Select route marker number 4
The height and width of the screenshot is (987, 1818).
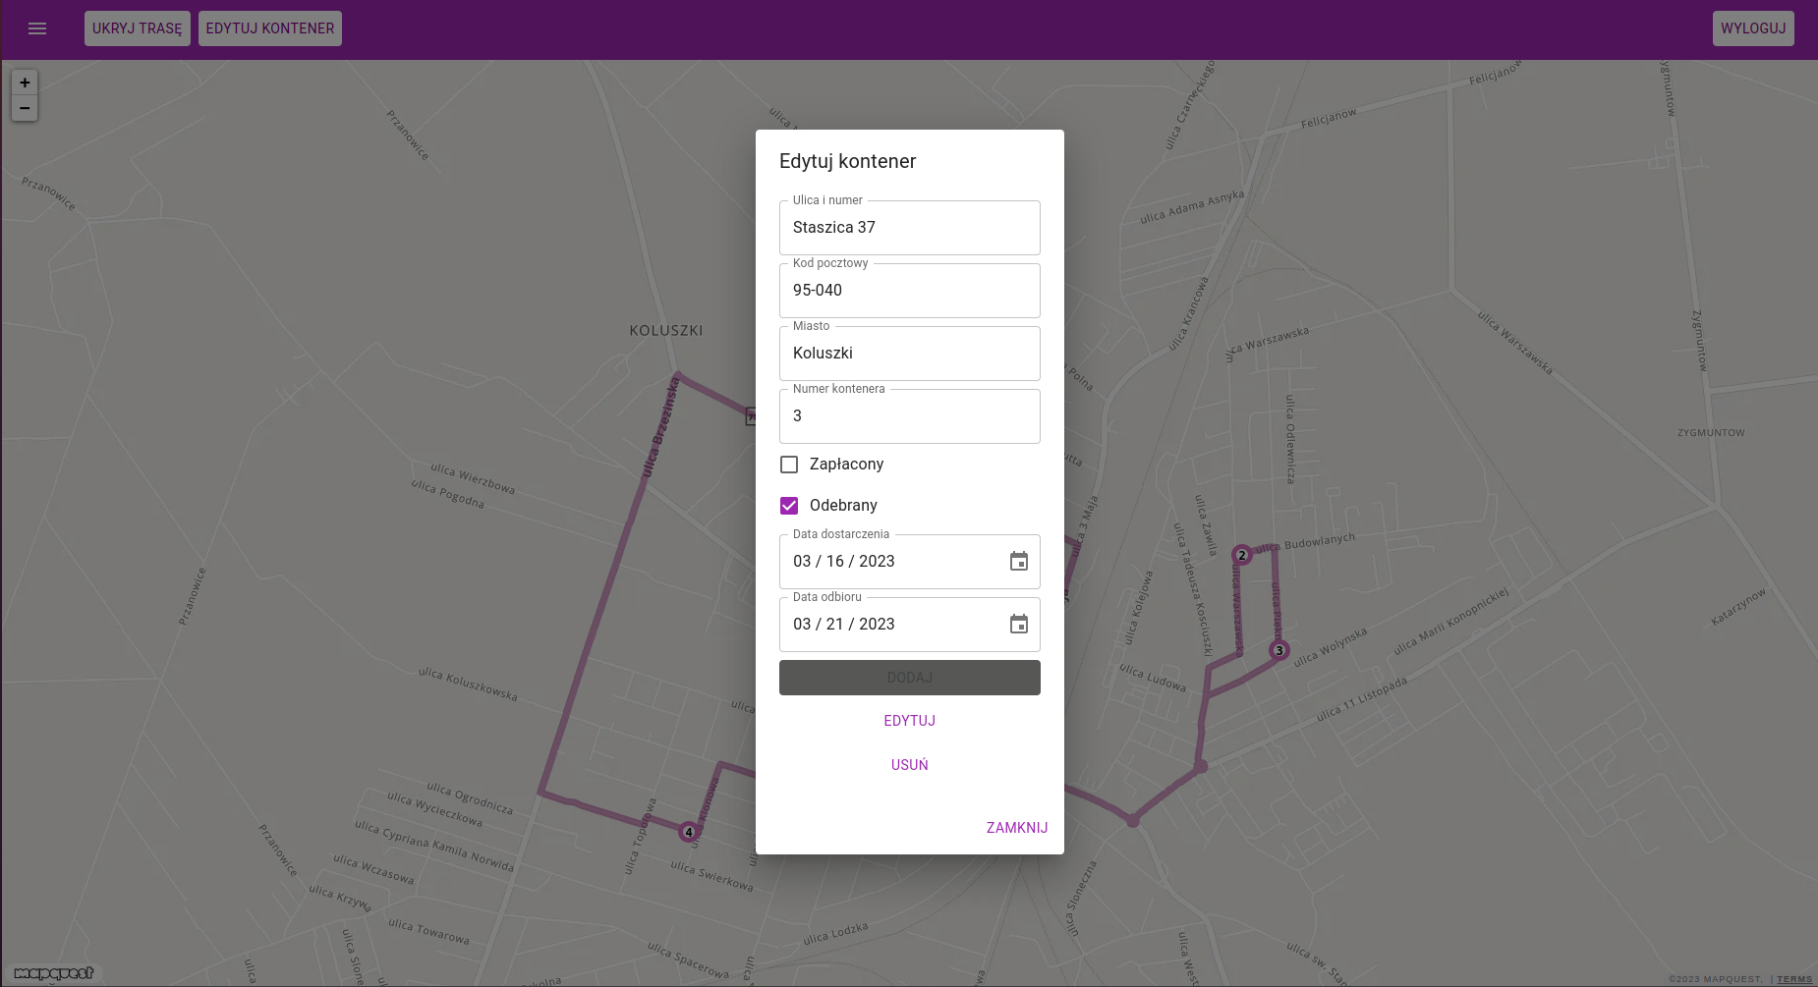click(x=688, y=832)
